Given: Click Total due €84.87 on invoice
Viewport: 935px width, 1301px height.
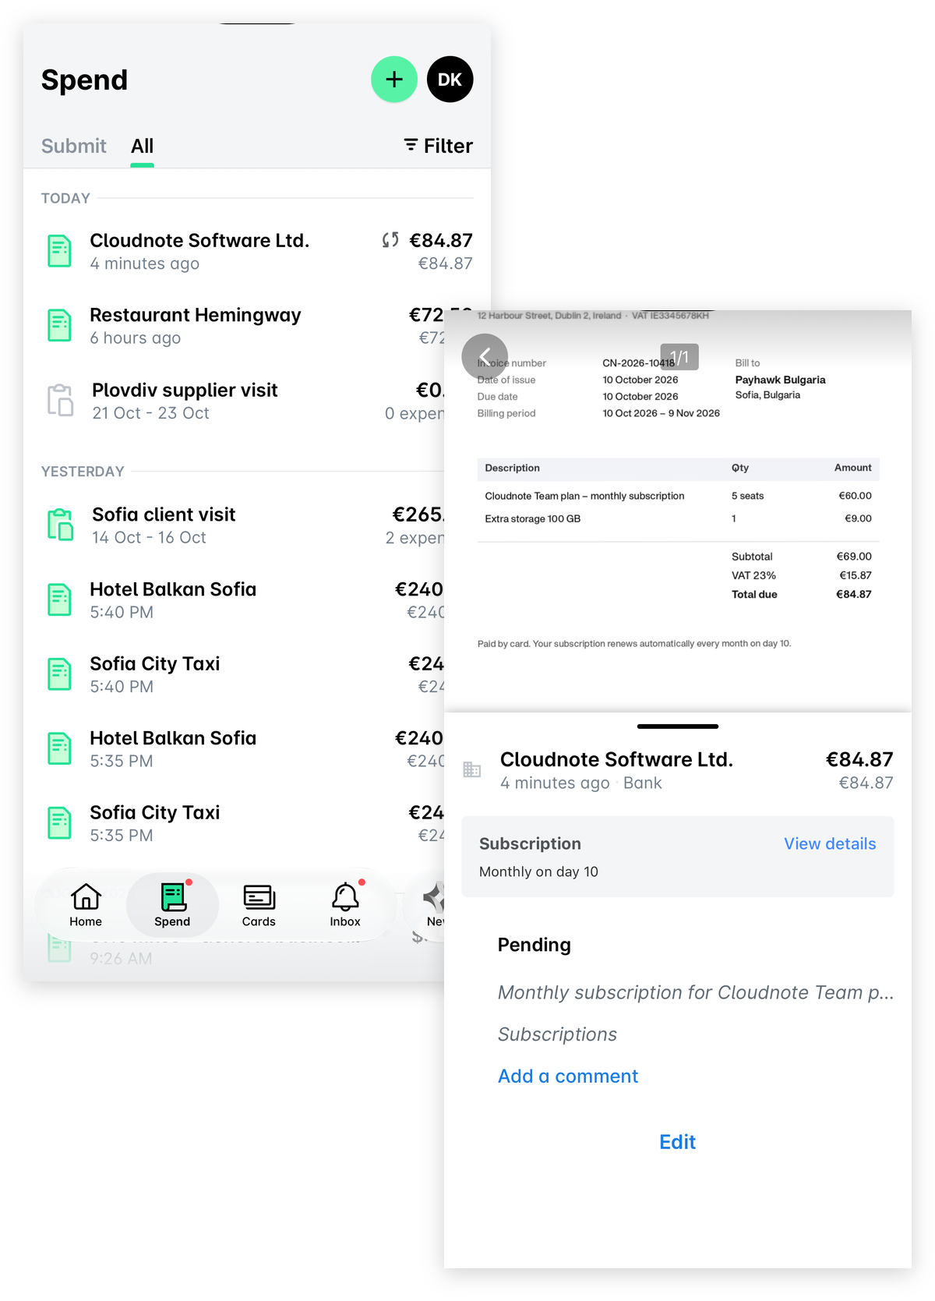Looking at the screenshot, I should 802,594.
